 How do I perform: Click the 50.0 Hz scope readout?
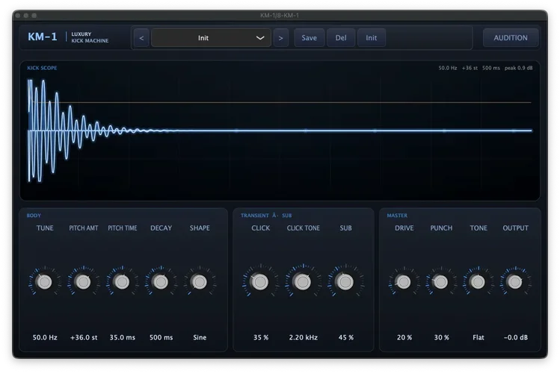pos(448,68)
